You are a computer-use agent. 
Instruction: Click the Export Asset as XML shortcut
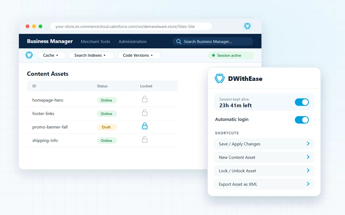coord(264,184)
